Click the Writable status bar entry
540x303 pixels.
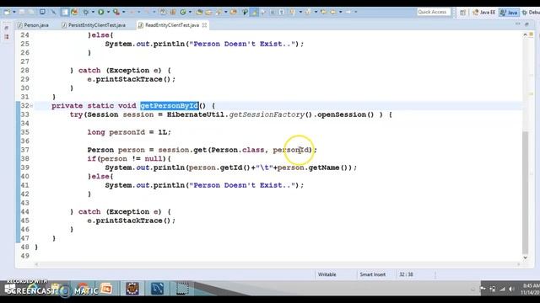pyautogui.click(x=327, y=274)
